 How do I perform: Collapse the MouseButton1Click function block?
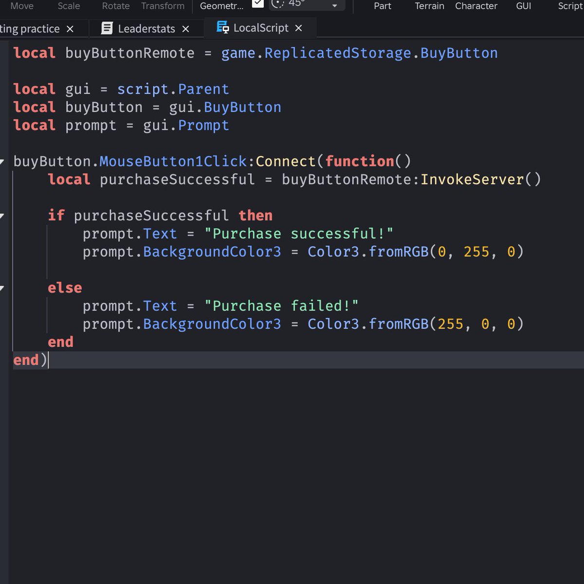pos(2,162)
